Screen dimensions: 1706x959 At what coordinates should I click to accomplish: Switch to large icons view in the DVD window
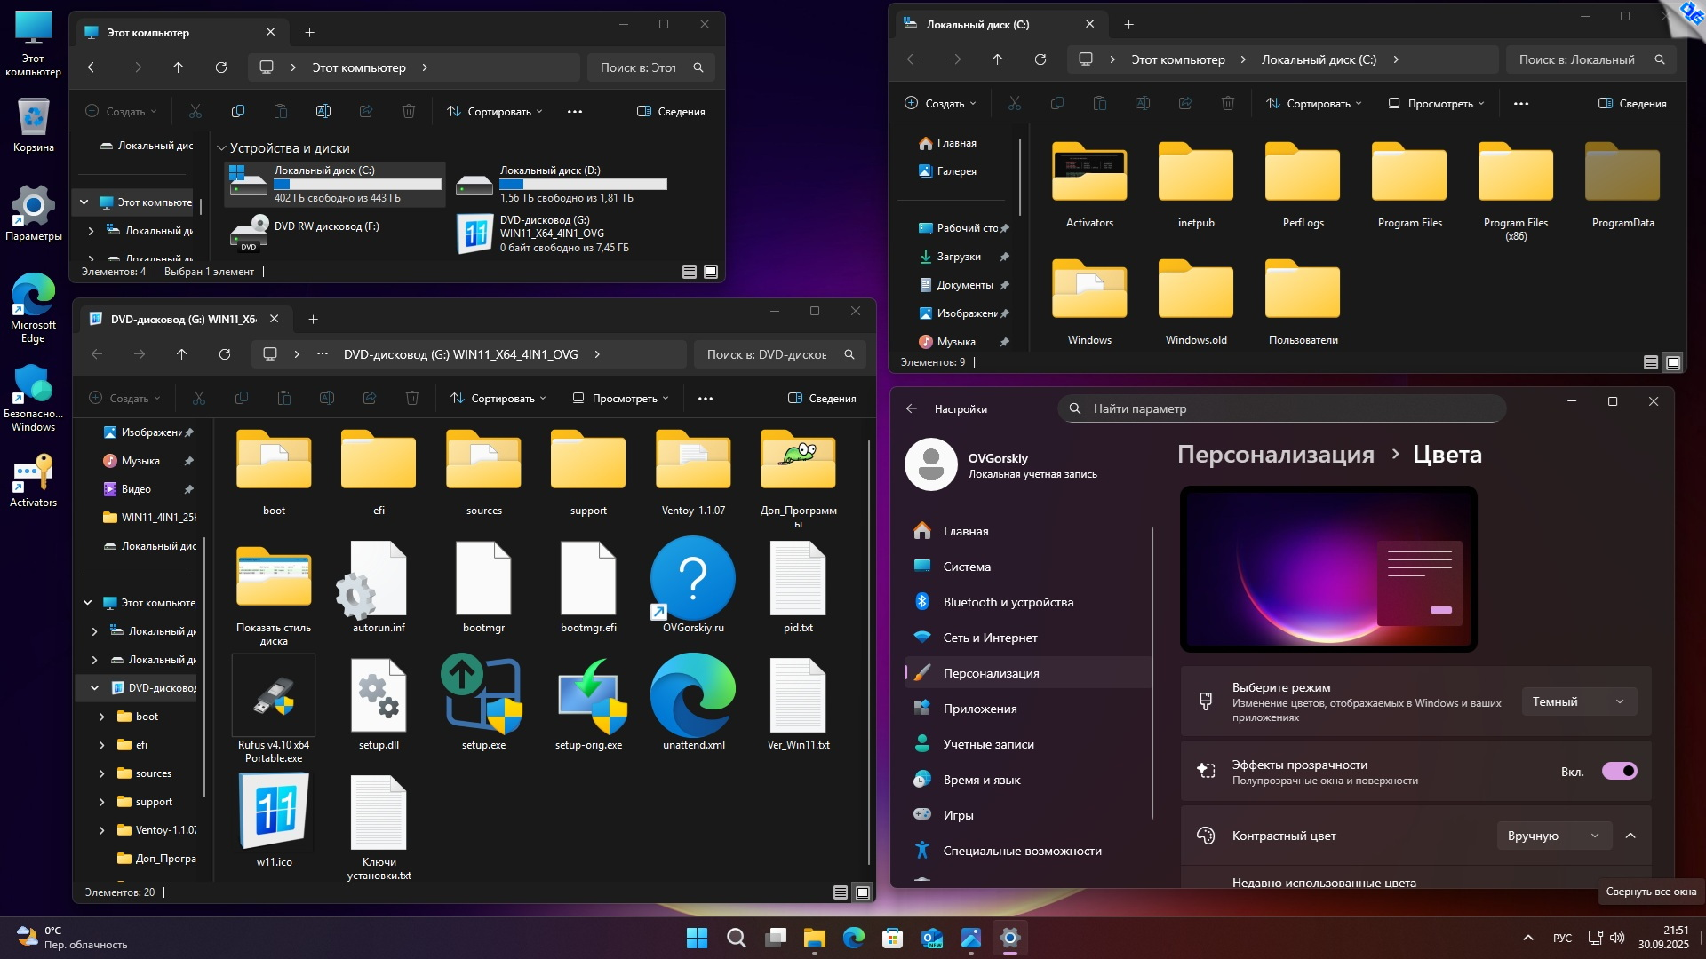pyautogui.click(x=862, y=892)
